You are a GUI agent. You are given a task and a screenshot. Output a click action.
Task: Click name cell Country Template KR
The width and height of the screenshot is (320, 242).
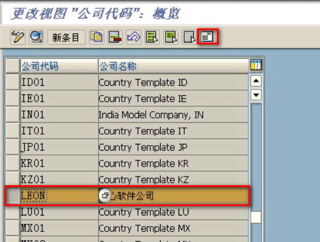pyautogui.click(x=174, y=163)
